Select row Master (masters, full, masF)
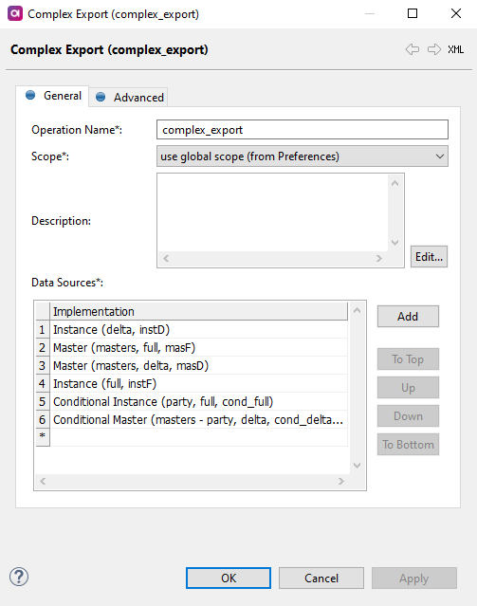Viewport: 477px width, 606px height. click(199, 347)
